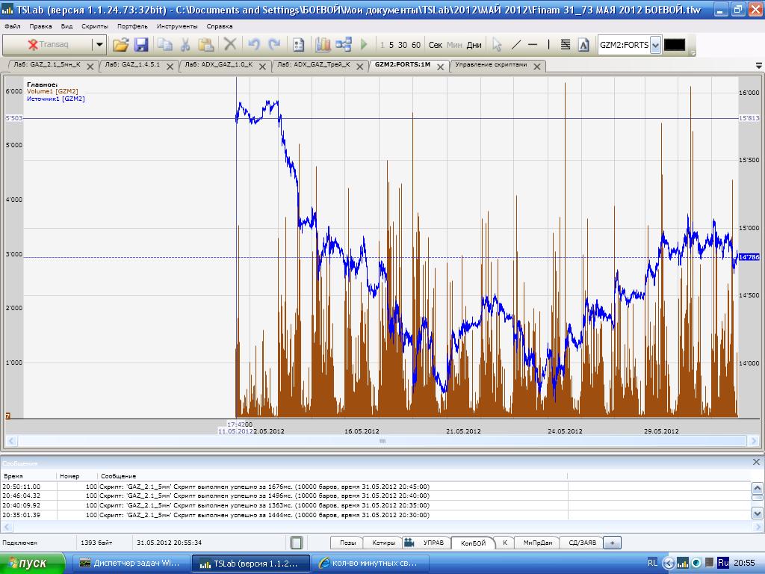Switch to Управление скриптами tab
The height and width of the screenshot is (574, 765).
click(x=491, y=65)
